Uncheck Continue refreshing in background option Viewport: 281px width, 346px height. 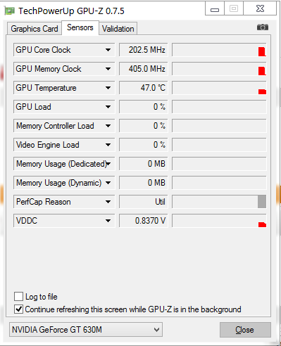pos(18,309)
